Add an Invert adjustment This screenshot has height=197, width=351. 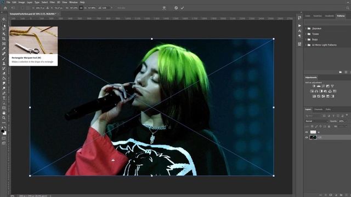pos(314,96)
